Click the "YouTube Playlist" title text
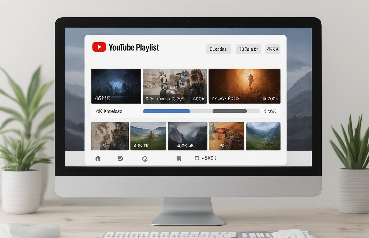The width and height of the screenshot is (369, 238). 134,48
